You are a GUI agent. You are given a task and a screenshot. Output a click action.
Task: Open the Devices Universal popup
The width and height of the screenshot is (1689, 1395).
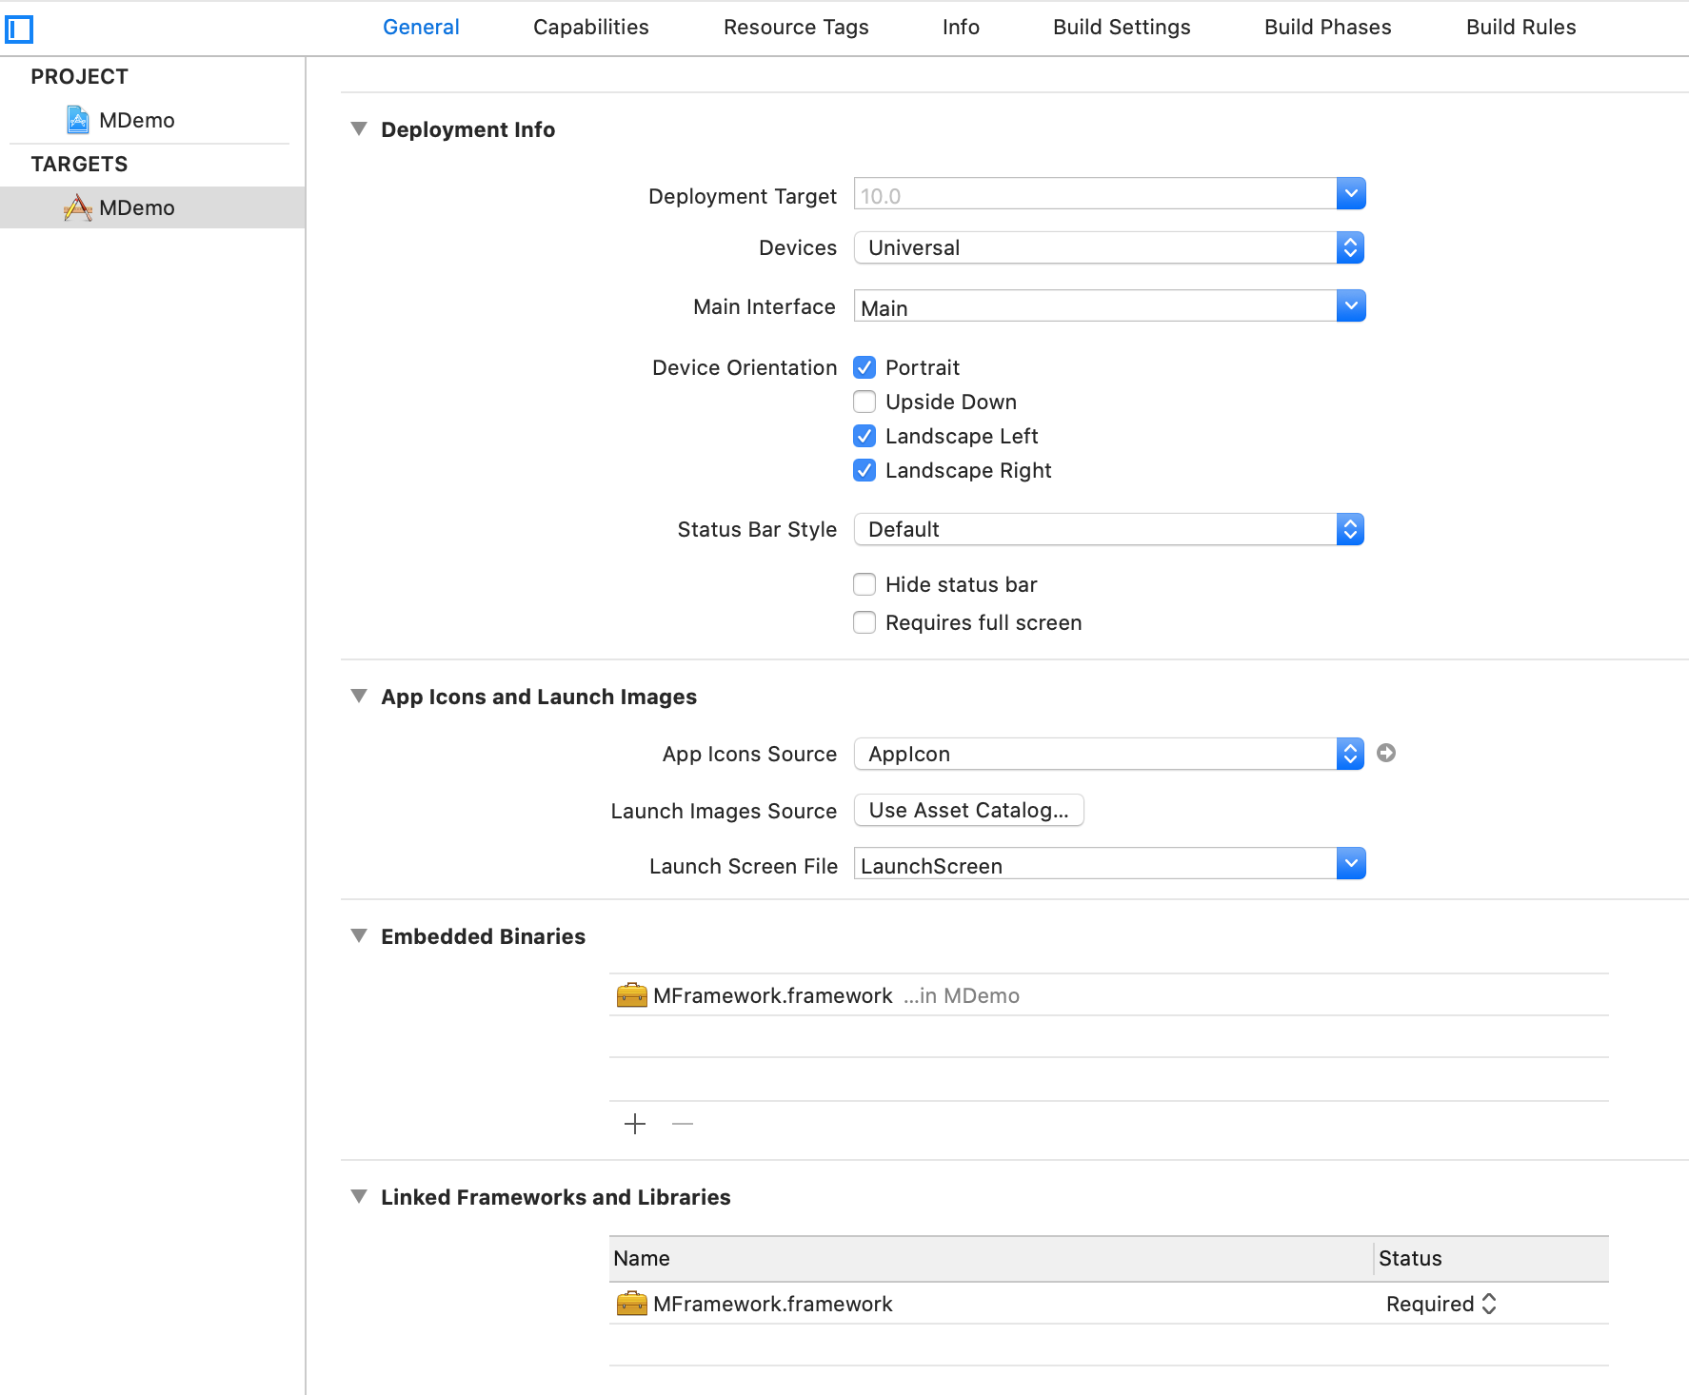point(1109,247)
